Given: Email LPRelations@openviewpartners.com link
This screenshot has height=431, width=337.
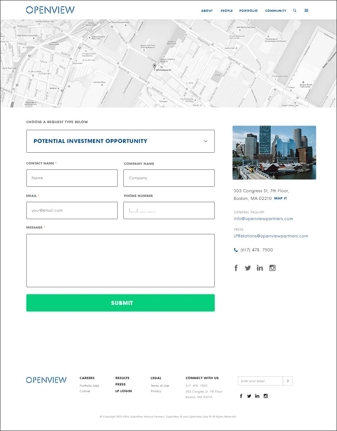Looking at the screenshot, I should coord(271,236).
